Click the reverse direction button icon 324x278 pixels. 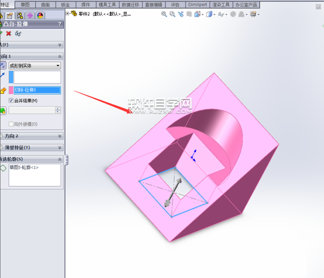(x=3, y=66)
